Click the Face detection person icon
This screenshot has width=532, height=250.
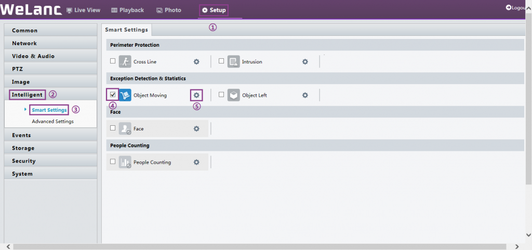125,129
